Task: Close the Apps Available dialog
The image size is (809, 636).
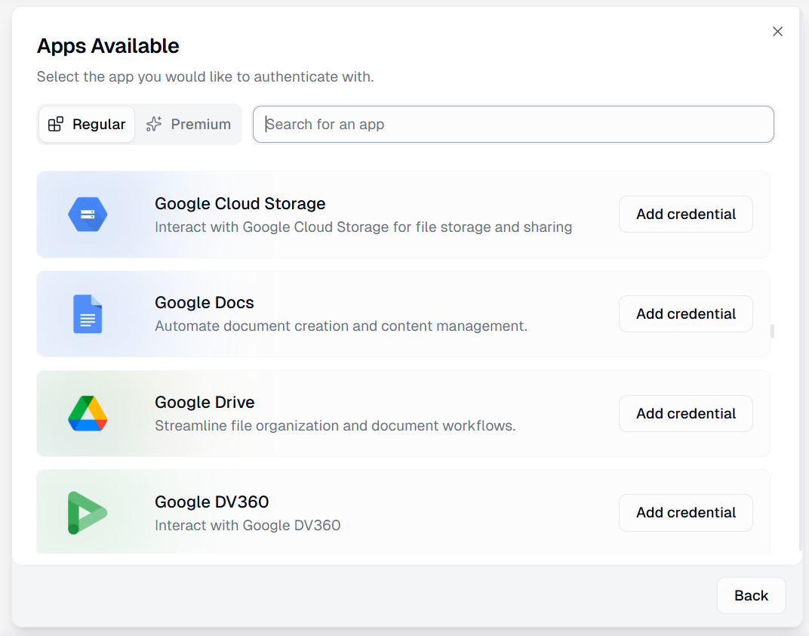Action: coord(777,32)
